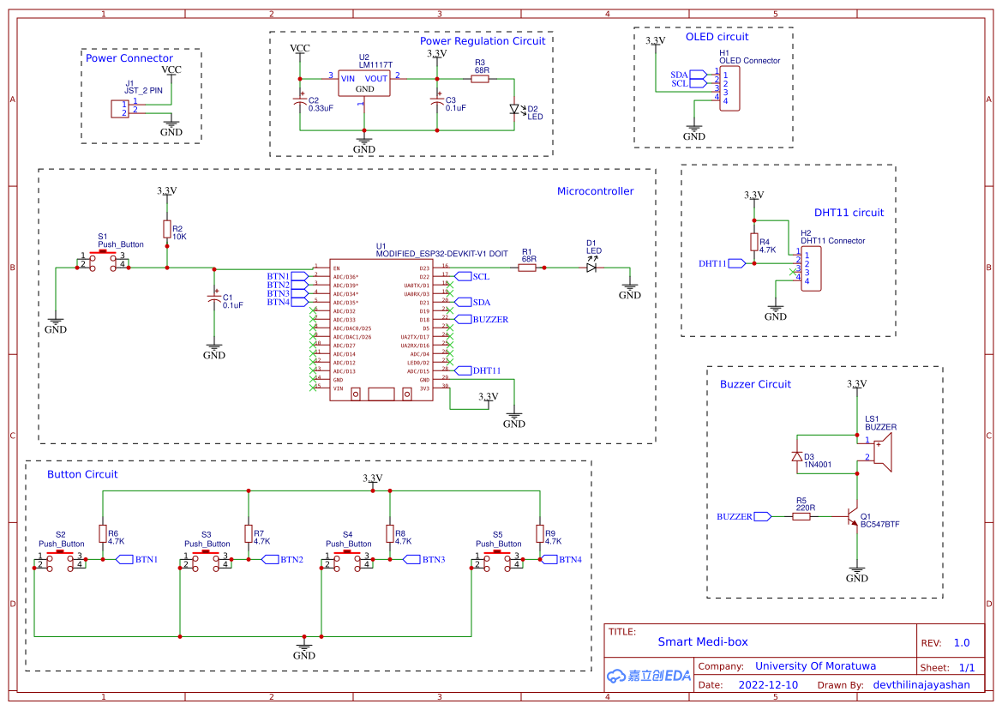Click the Q1 BC547BTF transistor symbol

tap(854, 515)
